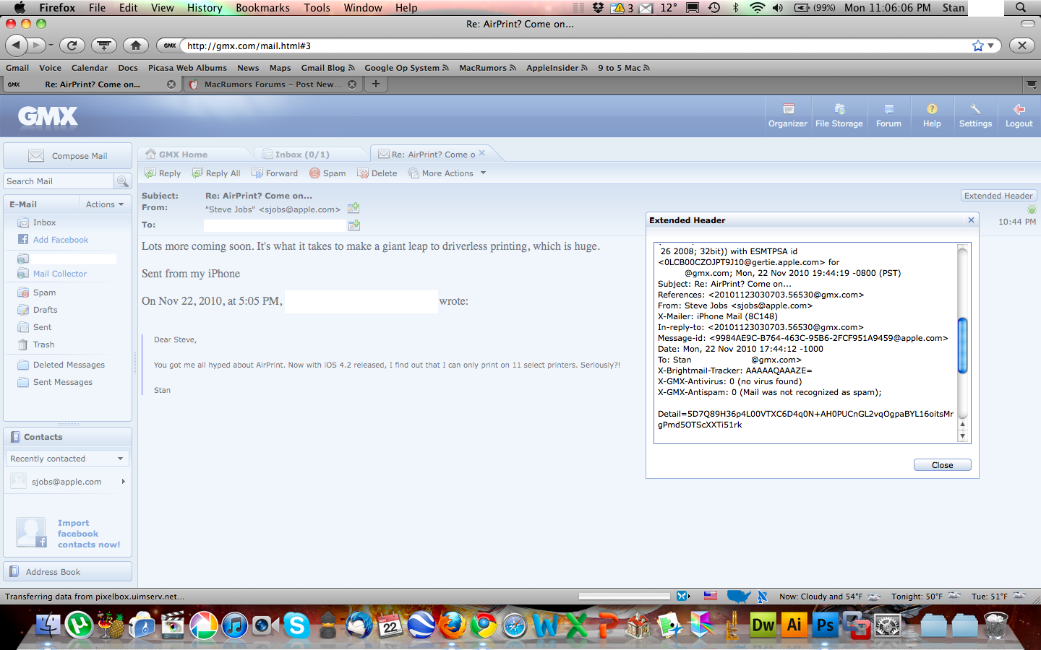Open the Sent folder
Viewport: 1041px width, 650px height.
point(42,327)
